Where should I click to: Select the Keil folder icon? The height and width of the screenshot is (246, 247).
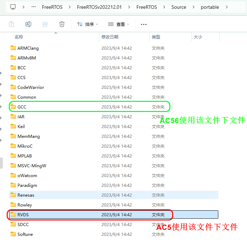click(13, 126)
